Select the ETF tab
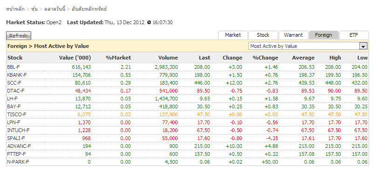 click(x=354, y=35)
